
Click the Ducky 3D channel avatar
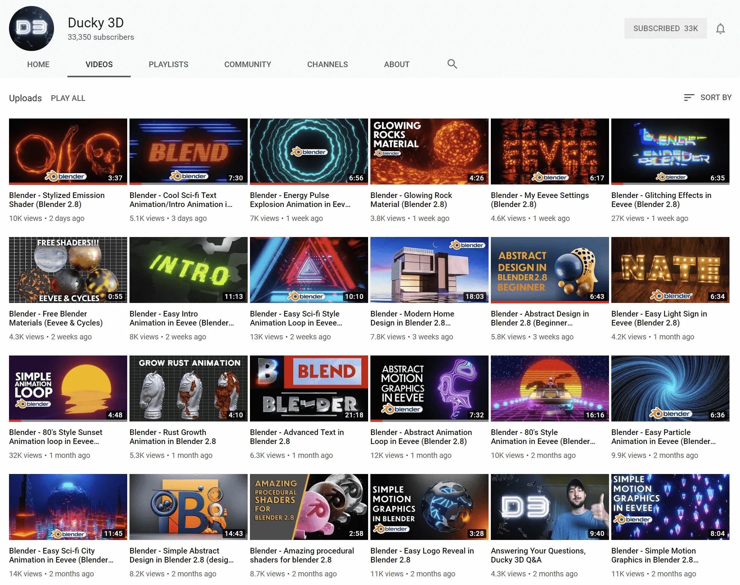[32, 28]
